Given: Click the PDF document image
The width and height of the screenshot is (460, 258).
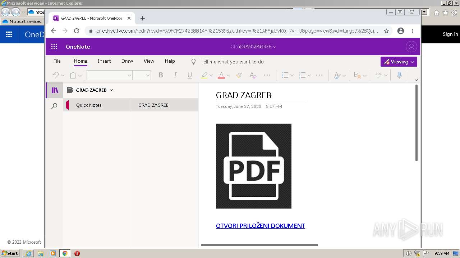Looking at the screenshot, I should [254, 166].
